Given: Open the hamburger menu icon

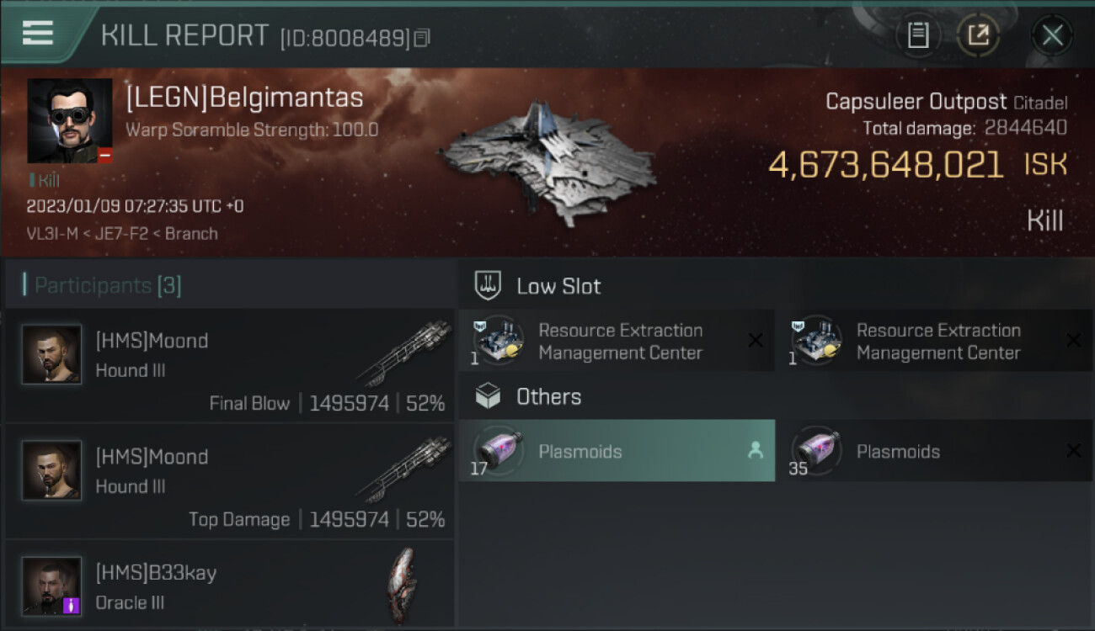Looking at the screenshot, I should click(x=38, y=33).
